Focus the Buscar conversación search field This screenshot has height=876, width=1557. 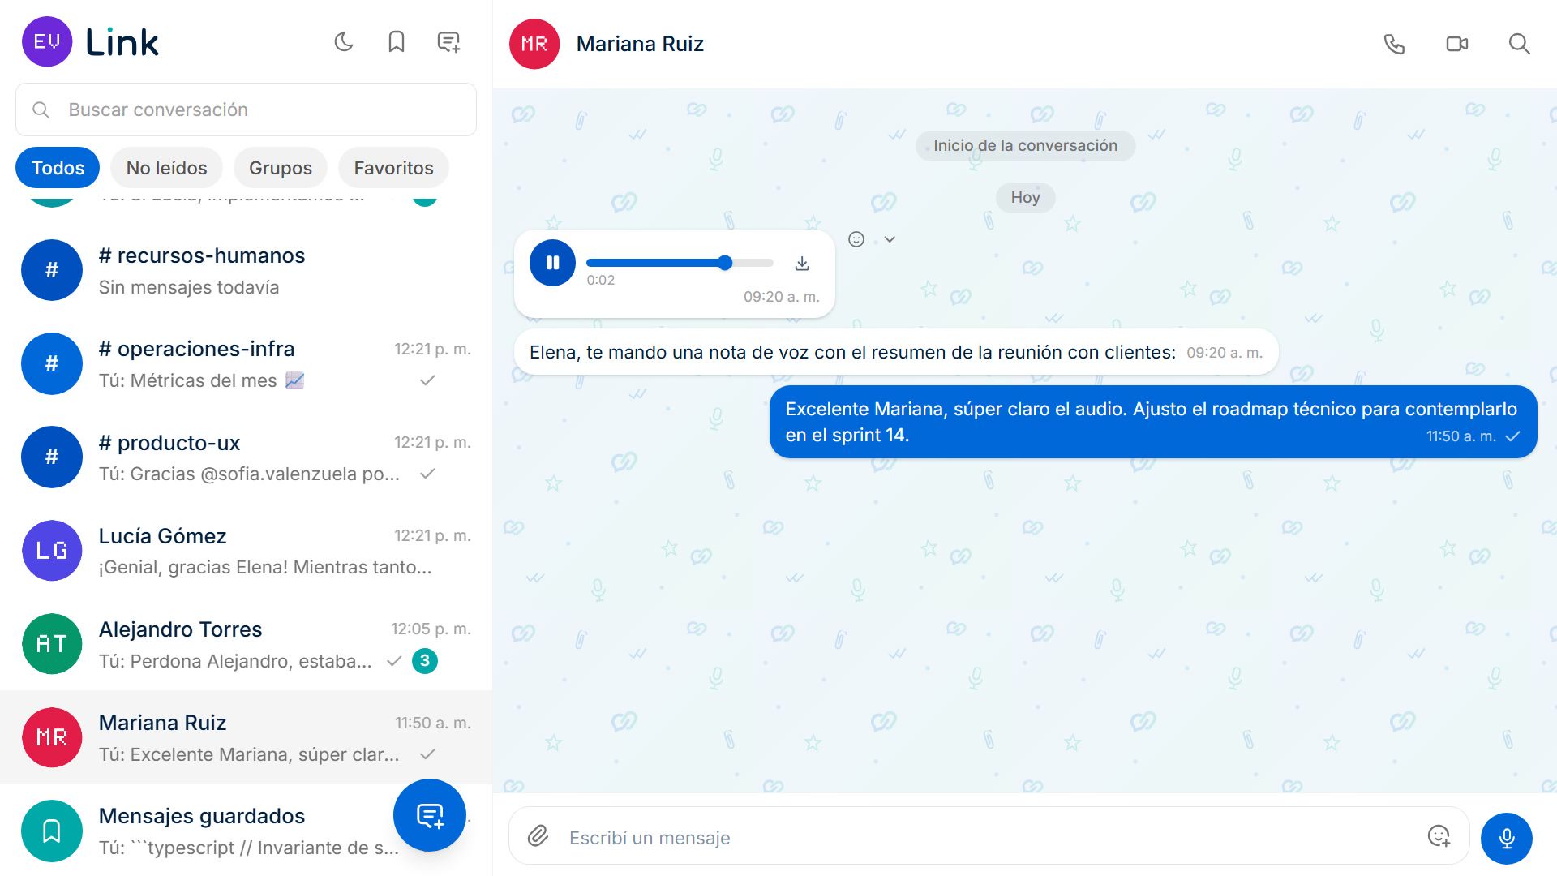pos(246,109)
